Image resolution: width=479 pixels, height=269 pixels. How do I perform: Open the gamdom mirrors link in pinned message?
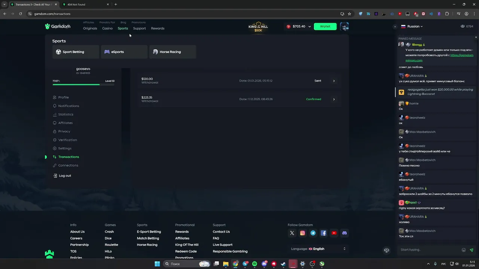[439, 58]
